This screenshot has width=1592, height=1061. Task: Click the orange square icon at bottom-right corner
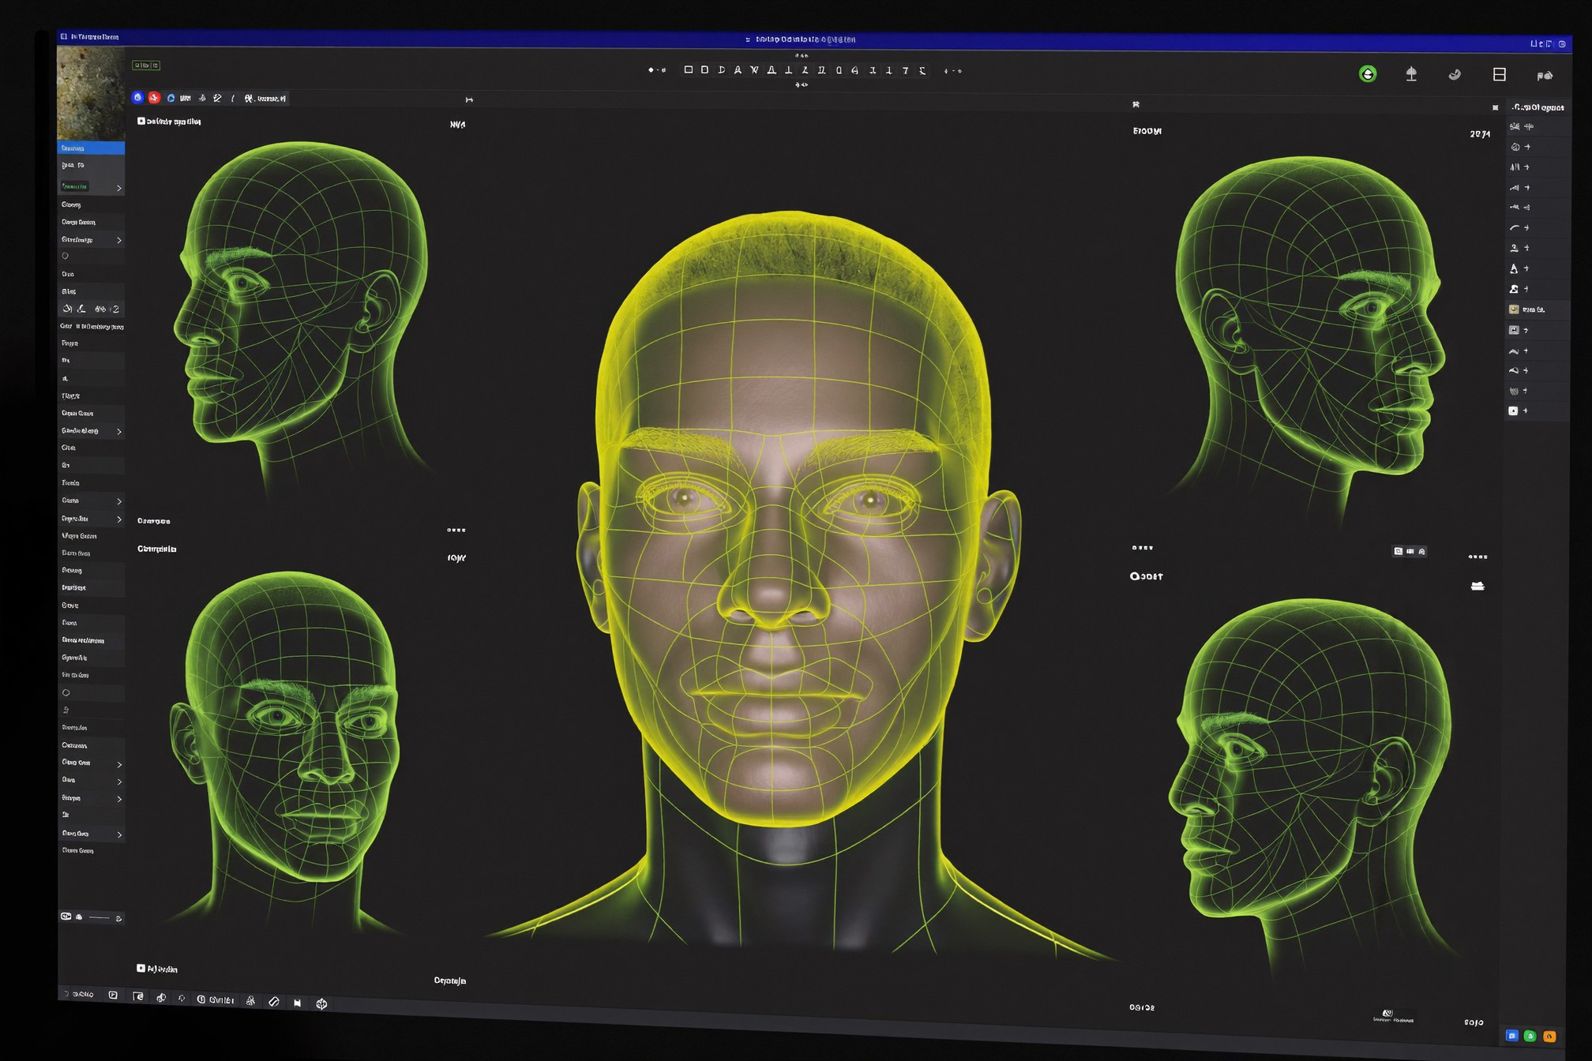point(1549,1037)
